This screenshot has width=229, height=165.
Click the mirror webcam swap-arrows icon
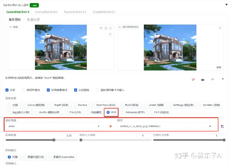coord(212,79)
